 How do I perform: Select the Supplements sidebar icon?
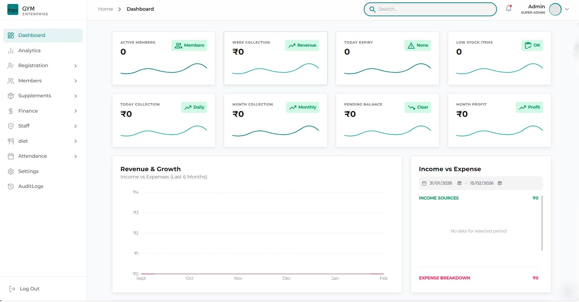[x=11, y=95]
